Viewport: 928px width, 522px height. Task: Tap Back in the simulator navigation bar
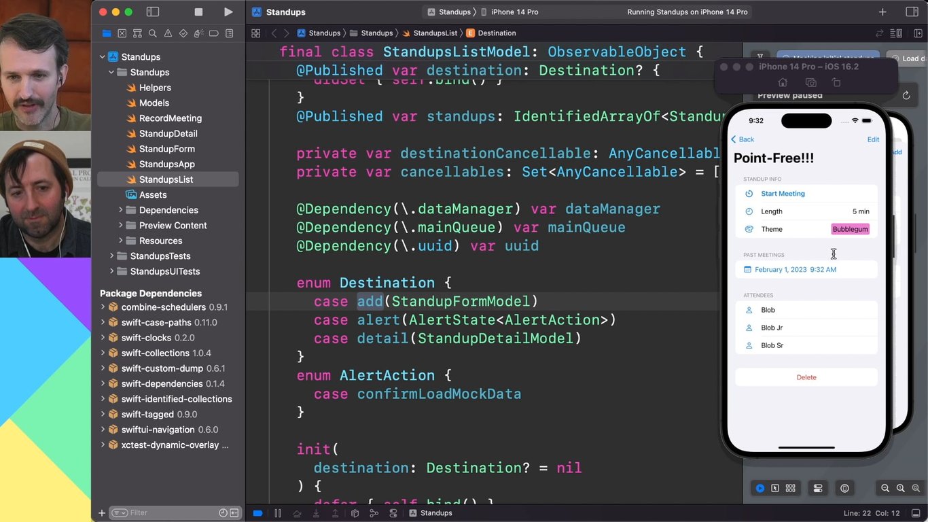click(743, 139)
